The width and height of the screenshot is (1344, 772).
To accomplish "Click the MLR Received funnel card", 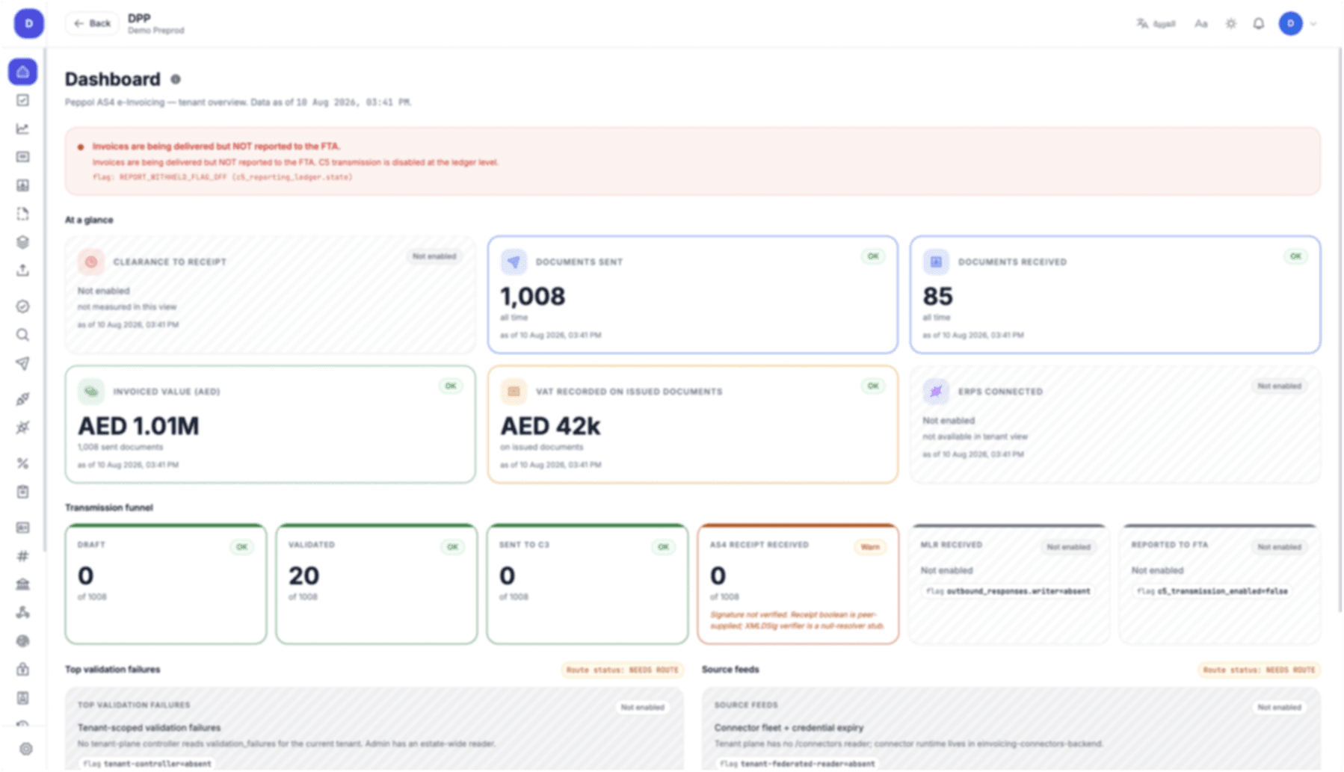I will point(1009,584).
